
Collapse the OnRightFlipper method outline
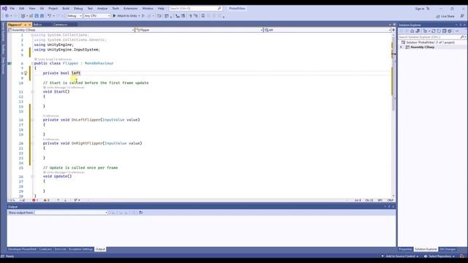pyautogui.click(x=32, y=143)
